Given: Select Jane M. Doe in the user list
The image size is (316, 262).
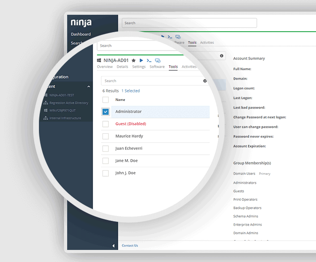Looking at the screenshot, I should point(127,161).
